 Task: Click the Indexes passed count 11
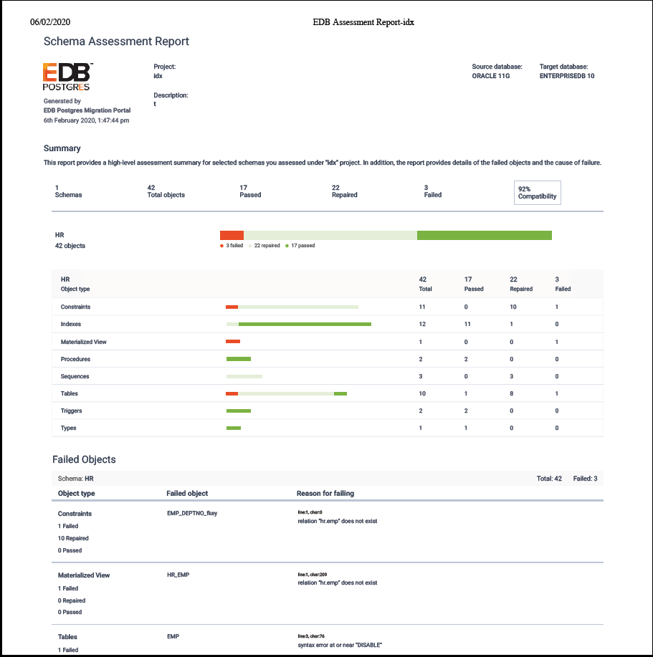467,324
